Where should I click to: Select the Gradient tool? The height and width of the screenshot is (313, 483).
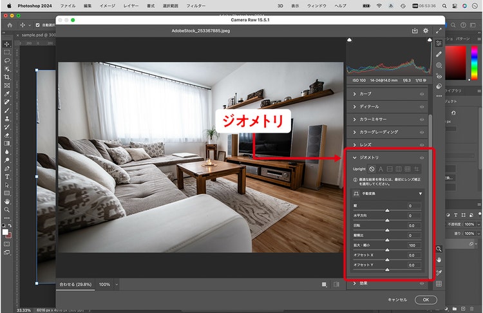[x=7, y=144]
